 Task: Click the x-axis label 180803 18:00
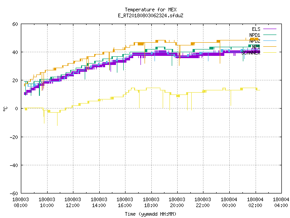click(x=151, y=203)
